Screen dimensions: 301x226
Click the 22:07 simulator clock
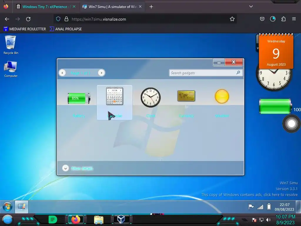pyautogui.click(x=284, y=207)
